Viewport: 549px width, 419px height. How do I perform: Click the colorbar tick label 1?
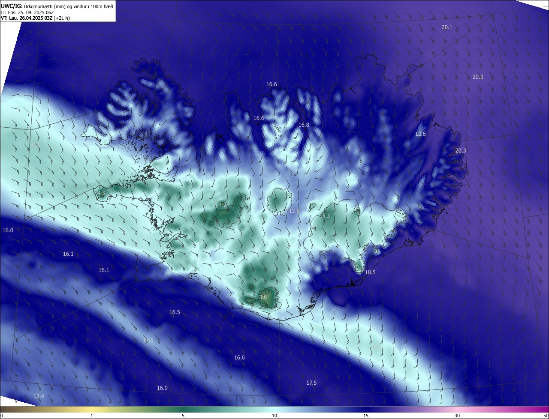[x=92, y=416]
